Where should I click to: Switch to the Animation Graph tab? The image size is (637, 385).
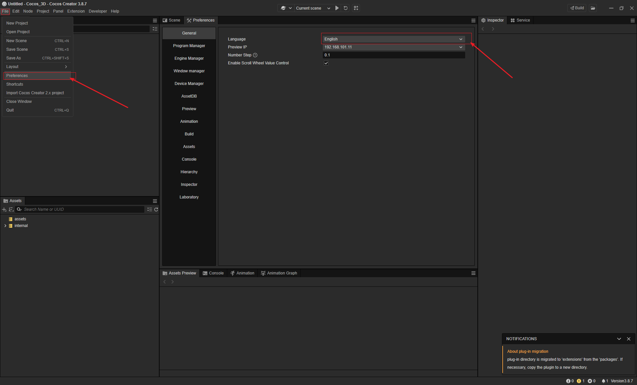point(279,273)
